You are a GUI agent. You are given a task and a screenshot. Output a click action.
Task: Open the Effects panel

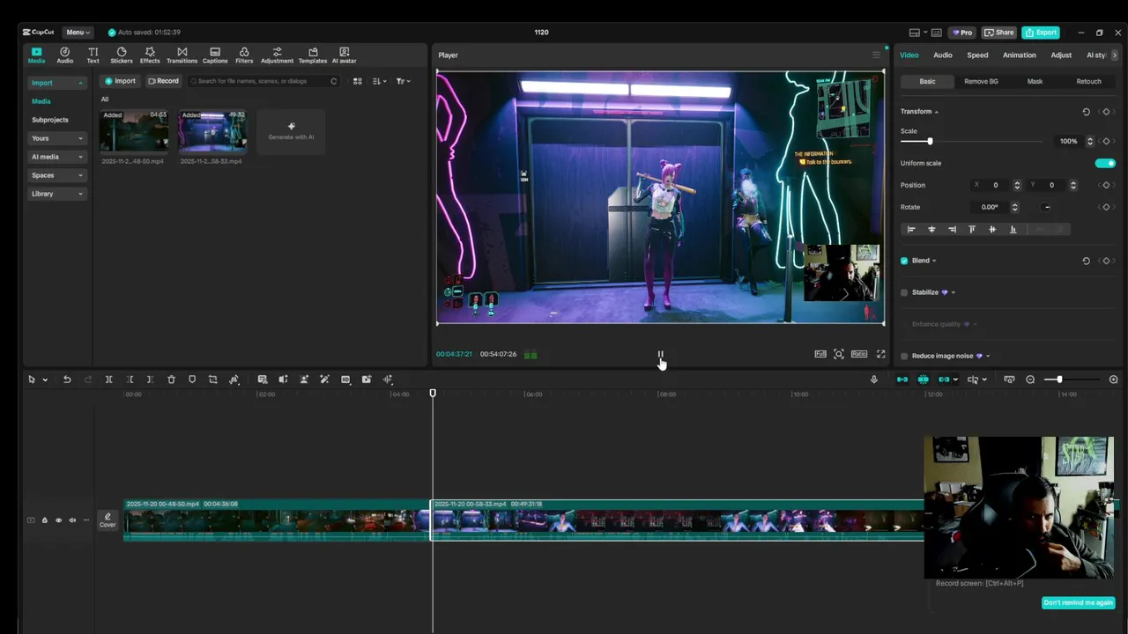pyautogui.click(x=150, y=55)
